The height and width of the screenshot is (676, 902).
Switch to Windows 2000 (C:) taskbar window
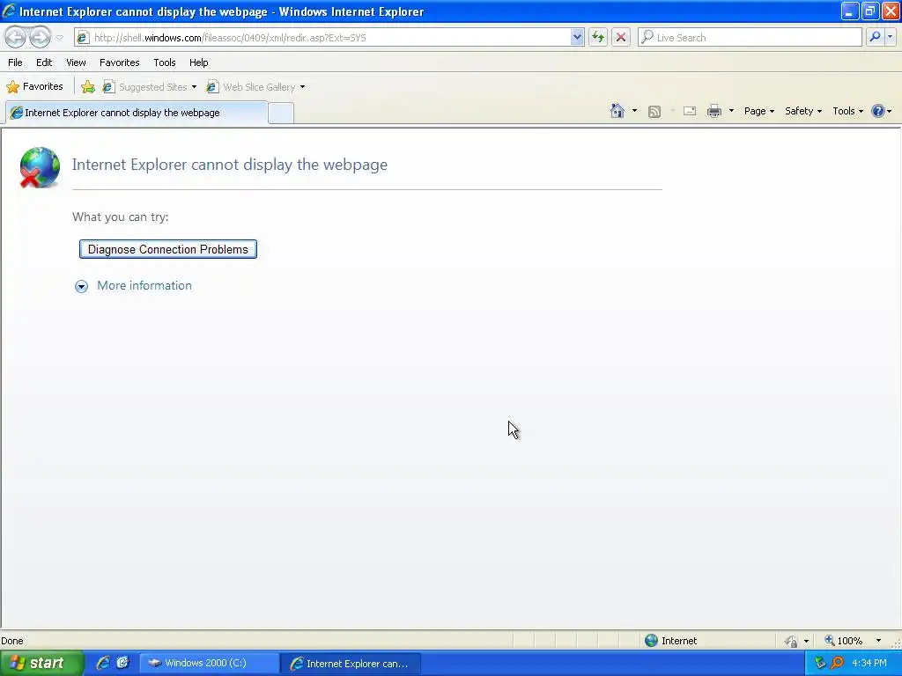pos(210,663)
